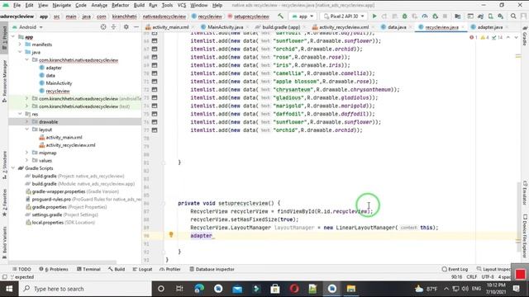Open the Pixel 2 API 30 device dropdown
This screenshot has width=529, height=297.
(344, 16)
